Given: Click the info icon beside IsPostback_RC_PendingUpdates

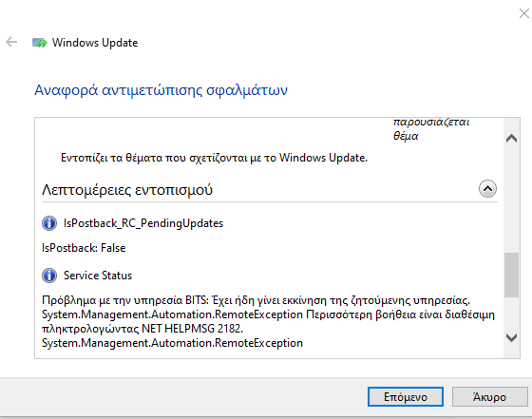Looking at the screenshot, I should pyautogui.click(x=49, y=223).
